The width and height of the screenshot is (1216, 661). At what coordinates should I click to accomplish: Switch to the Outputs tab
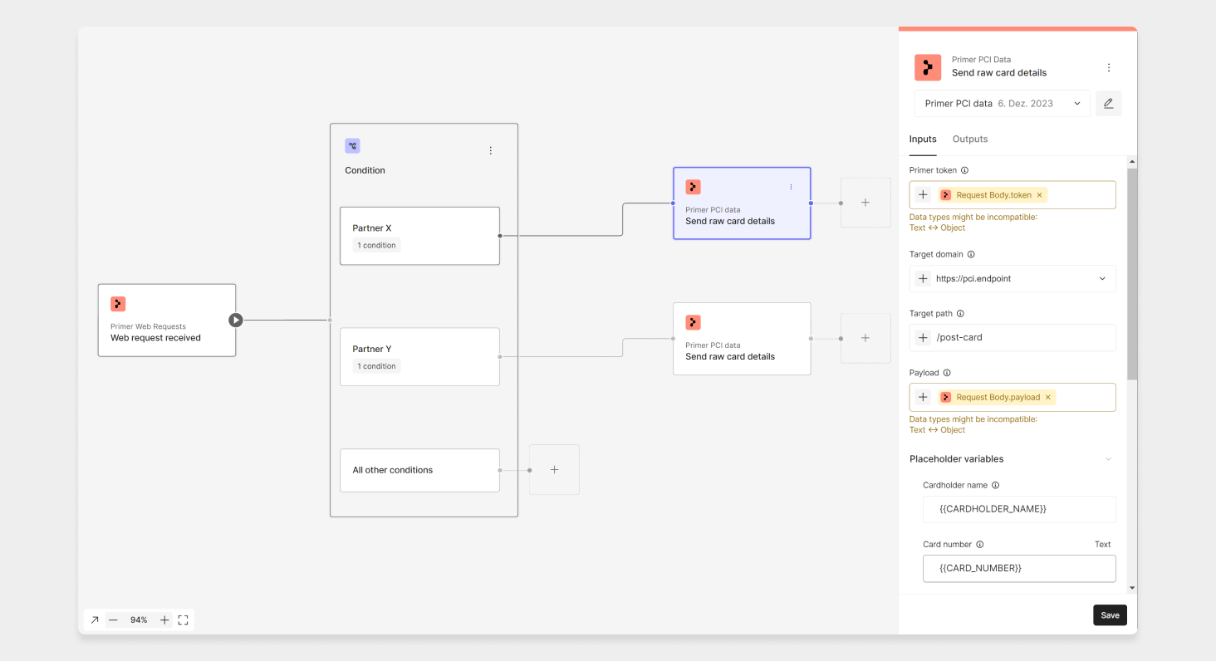coord(970,140)
